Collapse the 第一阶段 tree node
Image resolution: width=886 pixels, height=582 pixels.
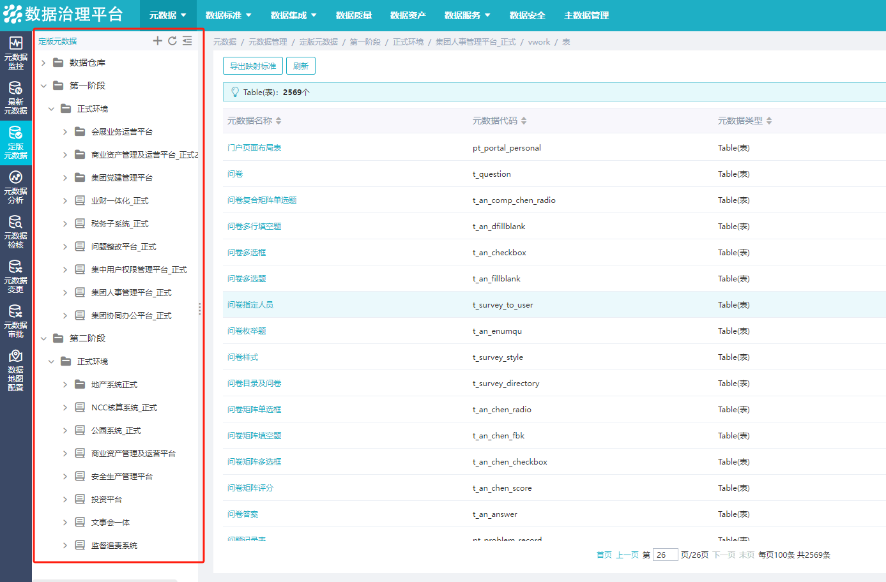(43, 86)
